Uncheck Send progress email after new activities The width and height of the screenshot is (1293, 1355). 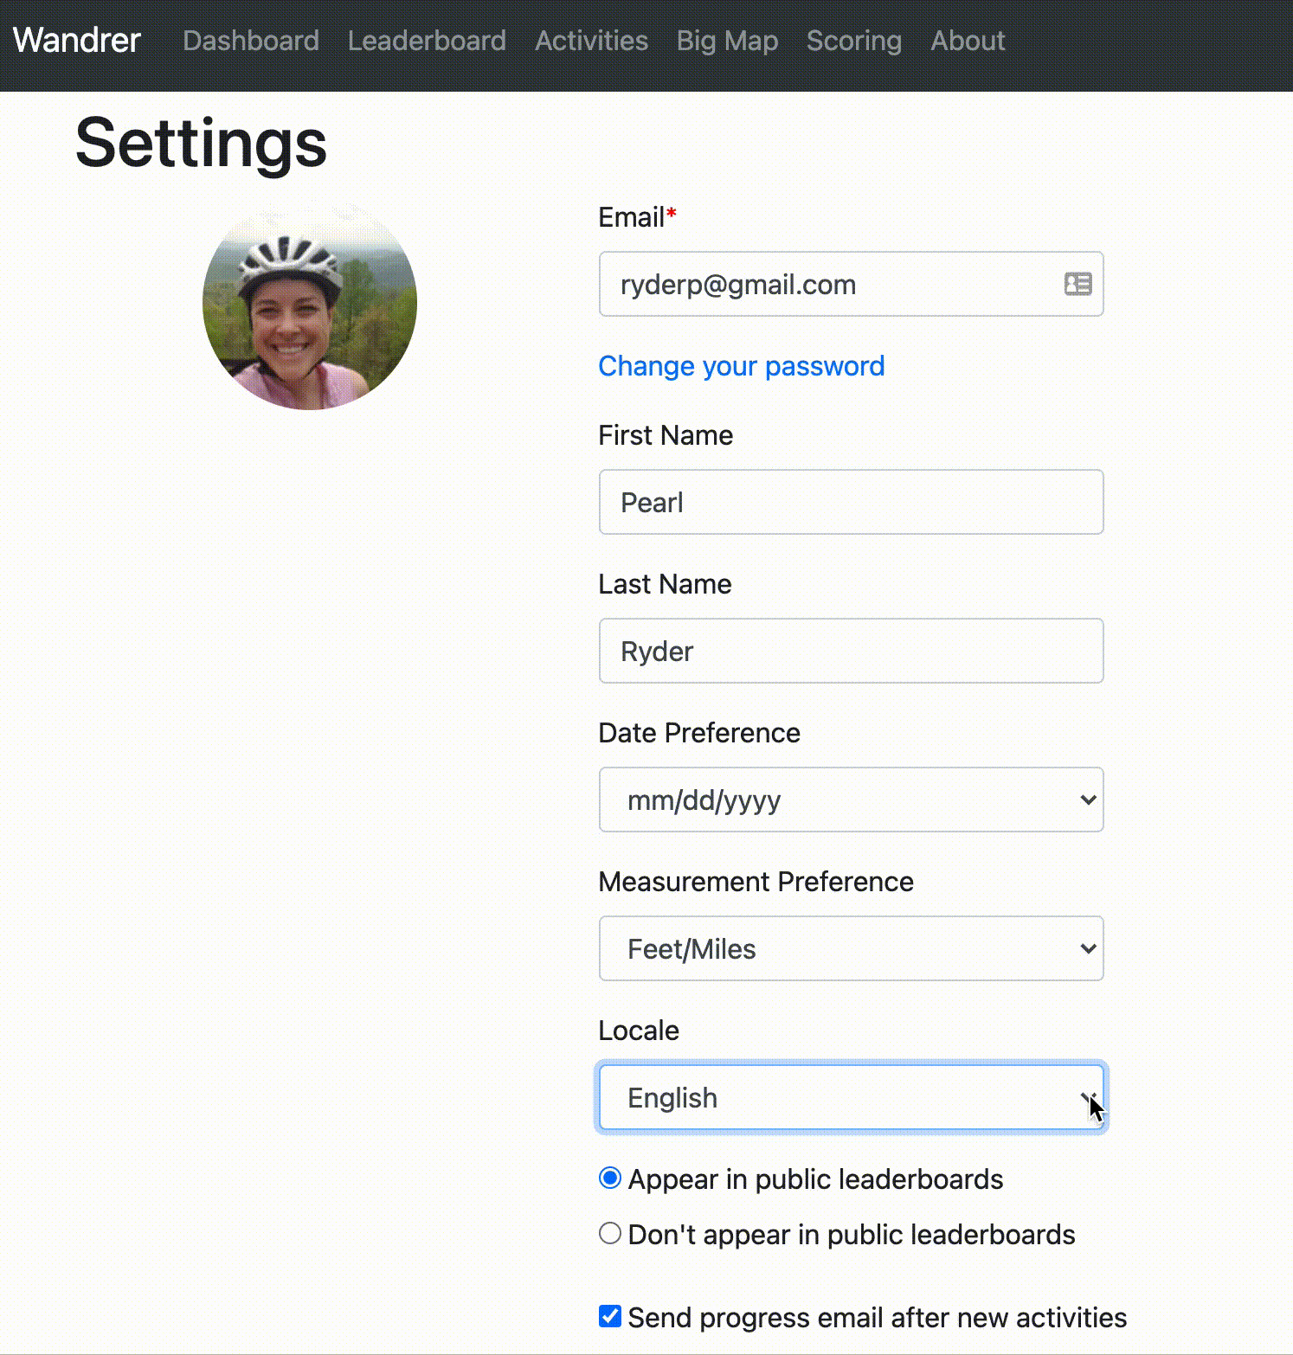click(610, 1317)
